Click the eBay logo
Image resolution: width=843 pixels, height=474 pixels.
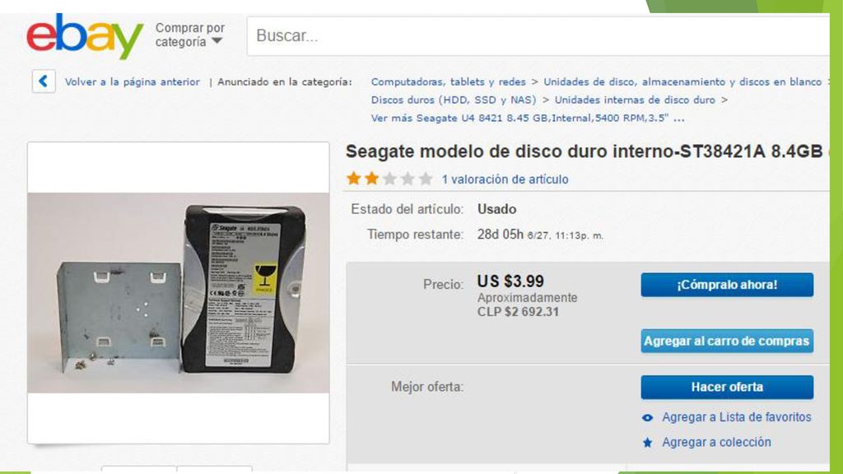click(x=85, y=36)
